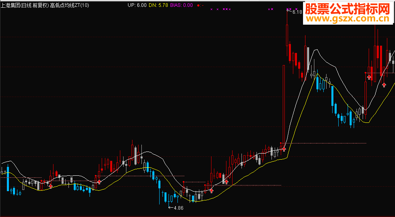Click the white UP: 6.00 readout
The image size is (395, 217).
coord(137,5)
